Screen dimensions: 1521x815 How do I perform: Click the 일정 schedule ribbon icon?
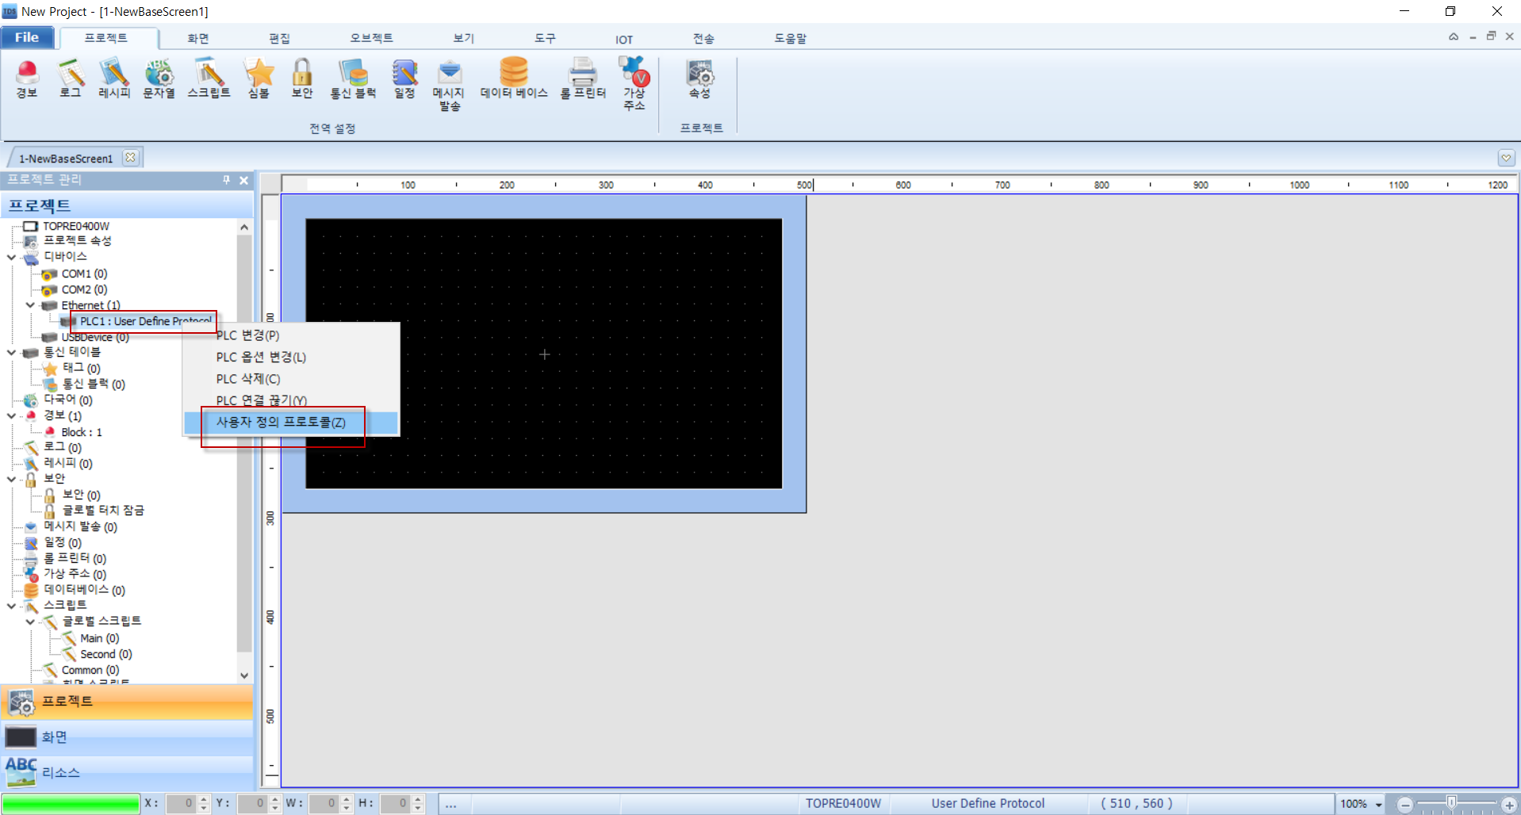point(404,78)
